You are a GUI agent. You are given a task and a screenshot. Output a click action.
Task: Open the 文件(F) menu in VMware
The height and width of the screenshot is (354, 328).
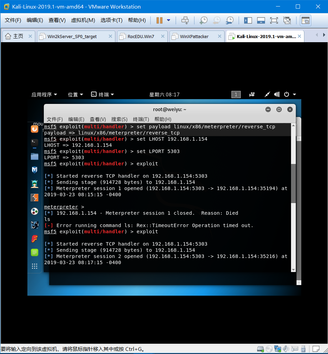click(x=13, y=20)
